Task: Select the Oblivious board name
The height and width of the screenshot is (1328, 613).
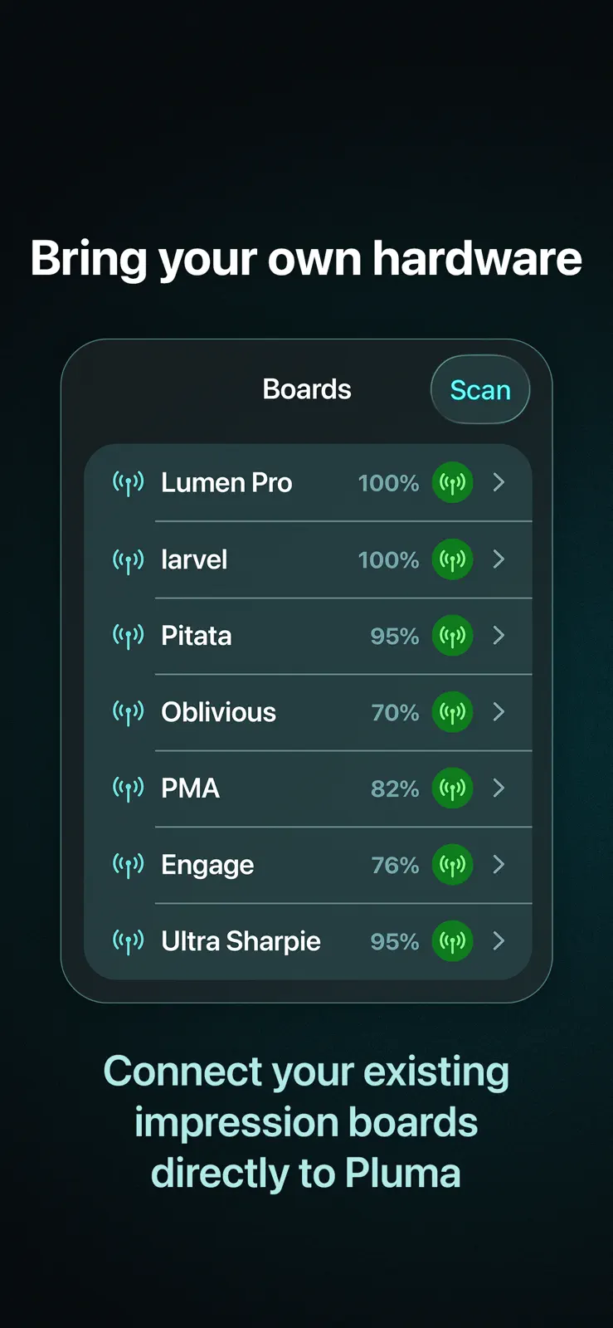Action: point(218,712)
